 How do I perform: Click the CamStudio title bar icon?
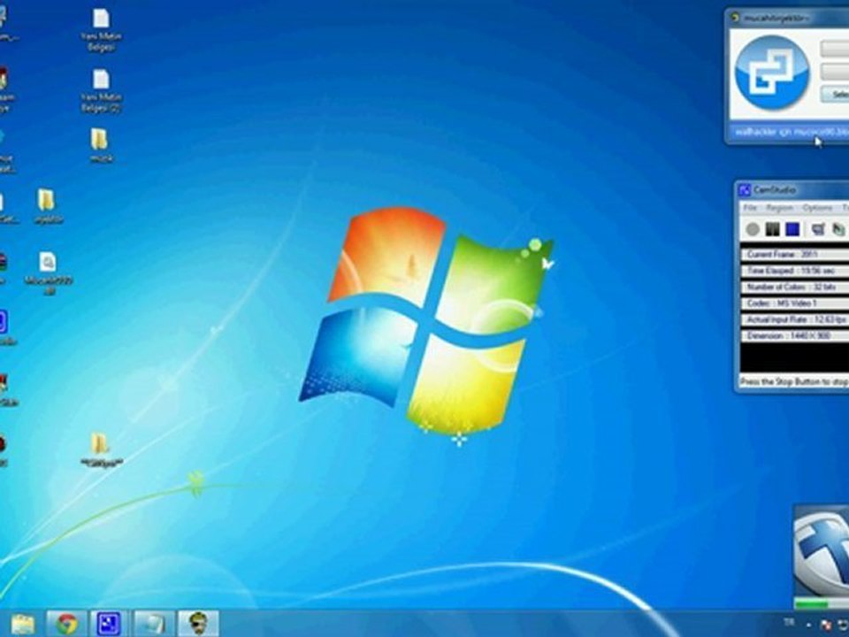pos(745,190)
